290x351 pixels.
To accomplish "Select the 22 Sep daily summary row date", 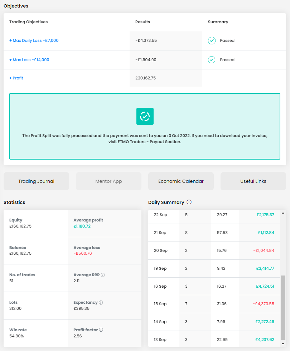I will coord(160,215).
